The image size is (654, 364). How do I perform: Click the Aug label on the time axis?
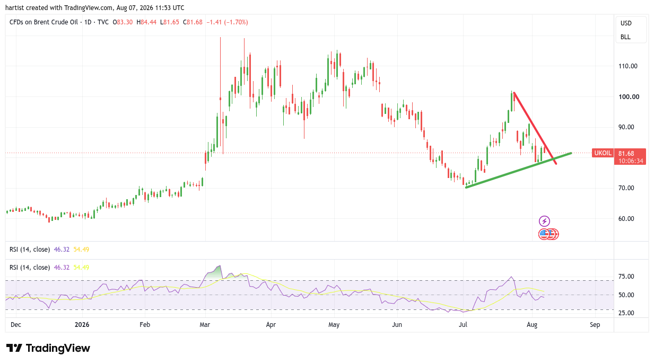click(x=533, y=324)
